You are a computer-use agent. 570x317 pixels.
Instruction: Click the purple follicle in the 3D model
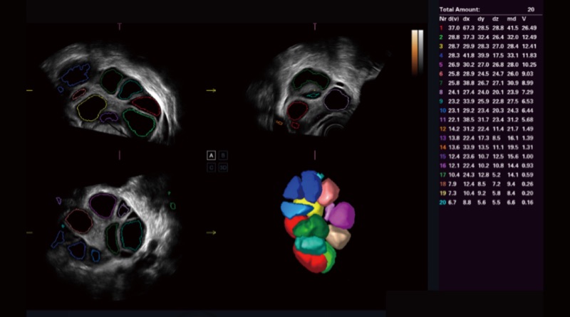tap(341, 215)
